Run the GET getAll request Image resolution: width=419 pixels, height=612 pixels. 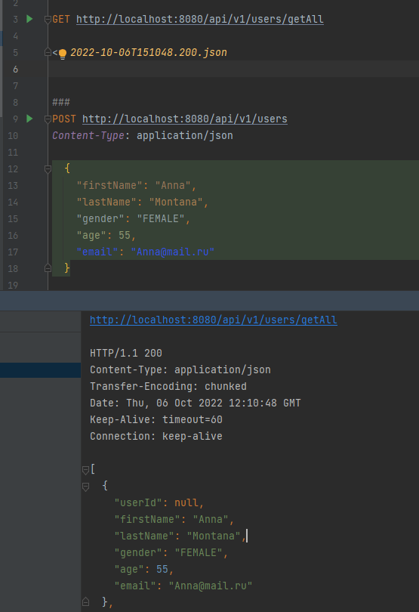tap(29, 19)
